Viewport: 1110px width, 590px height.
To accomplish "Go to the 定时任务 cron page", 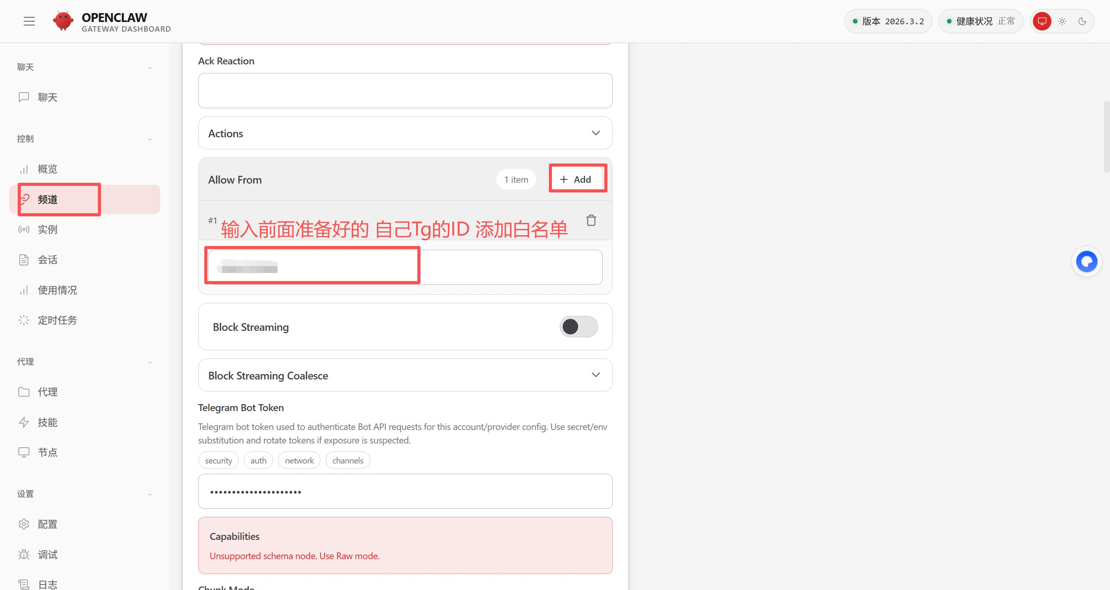I will (57, 320).
